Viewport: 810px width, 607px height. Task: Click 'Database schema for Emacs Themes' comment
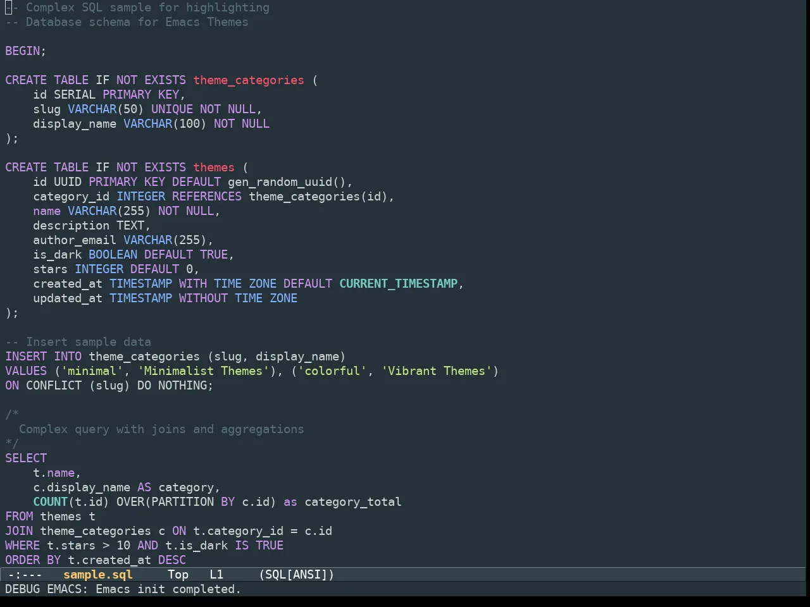tap(137, 21)
